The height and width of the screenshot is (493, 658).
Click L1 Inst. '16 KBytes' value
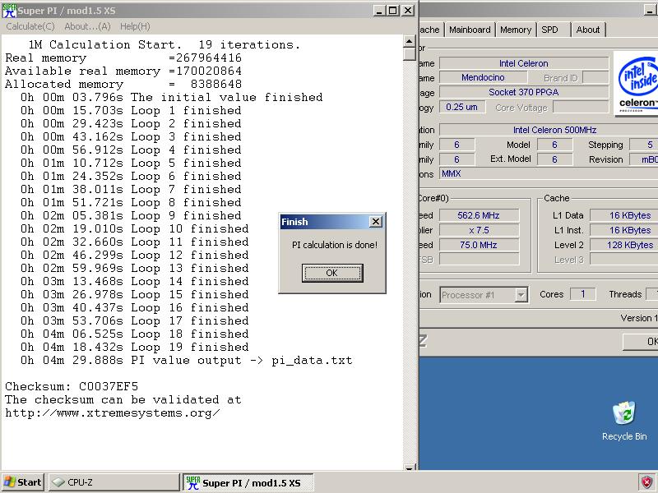[624, 230]
